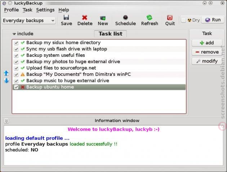The height and width of the screenshot is (172, 227).
Task: Open the Settings menu
Action: click(45, 10)
